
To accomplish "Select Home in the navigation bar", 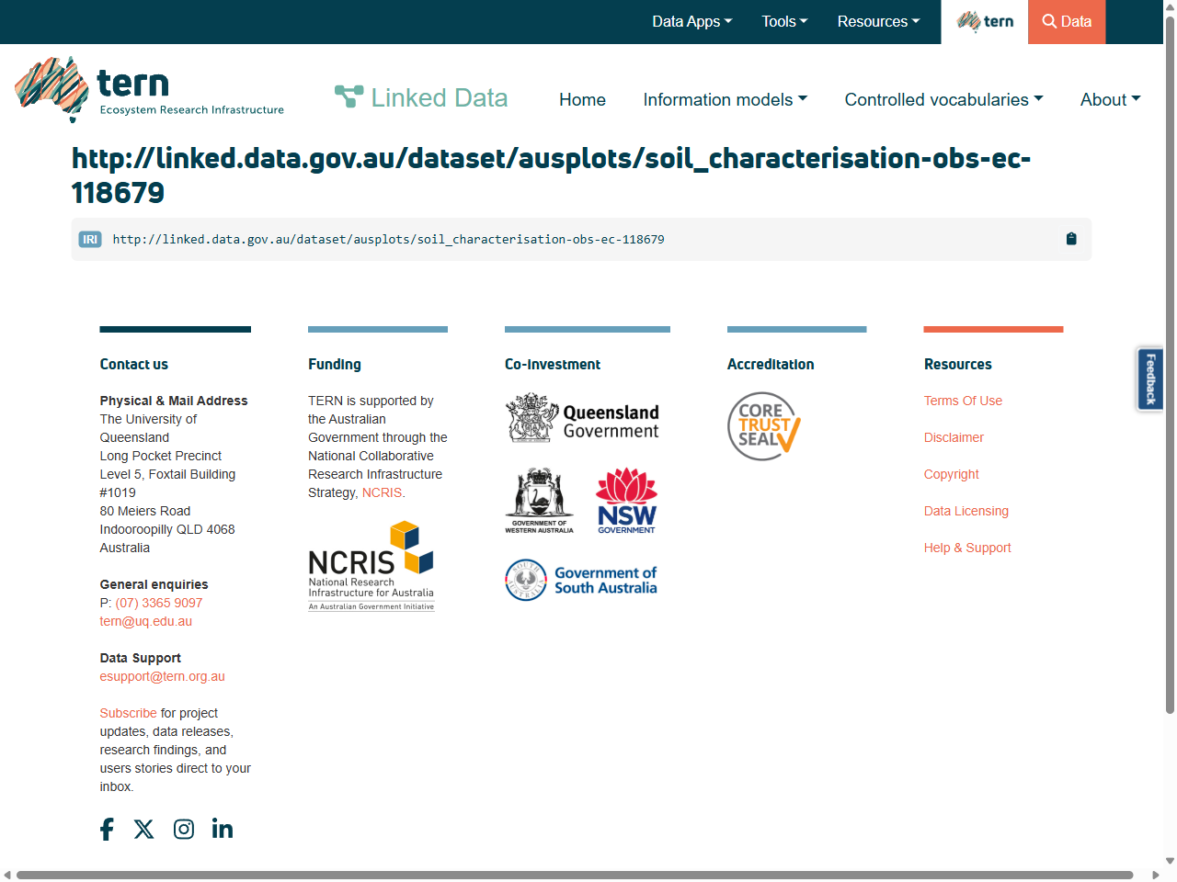I will (x=582, y=99).
